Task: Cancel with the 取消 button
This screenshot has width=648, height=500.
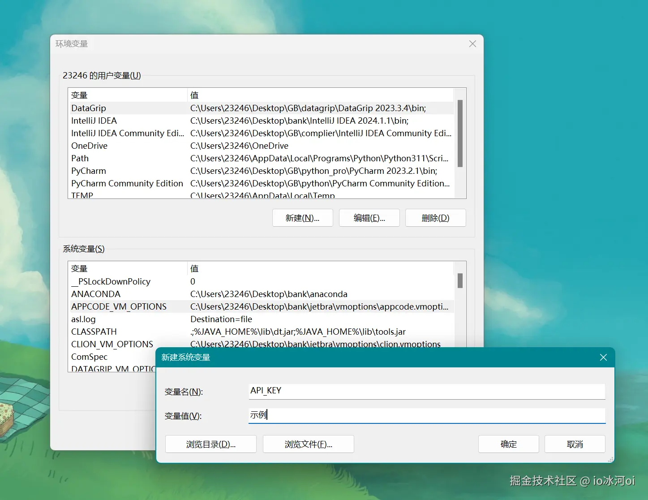Action: click(575, 444)
